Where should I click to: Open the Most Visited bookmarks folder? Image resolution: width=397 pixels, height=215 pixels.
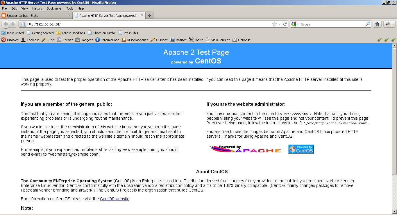pyautogui.click(x=12, y=33)
